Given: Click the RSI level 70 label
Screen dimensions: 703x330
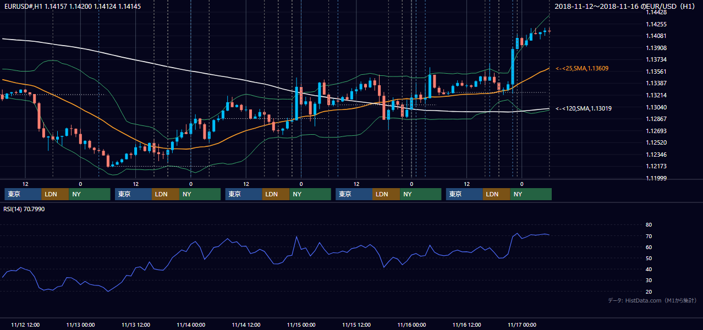Looking at the screenshot, I should tap(649, 236).
